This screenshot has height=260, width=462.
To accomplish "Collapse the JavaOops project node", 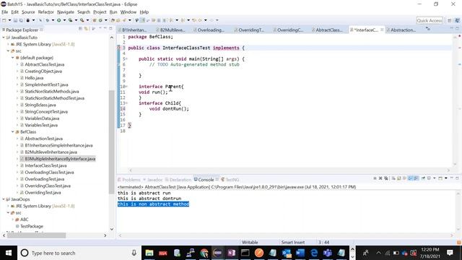I will click(x=4, y=199).
